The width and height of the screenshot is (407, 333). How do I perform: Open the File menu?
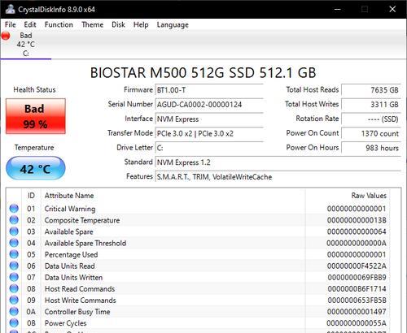pyautogui.click(x=11, y=24)
